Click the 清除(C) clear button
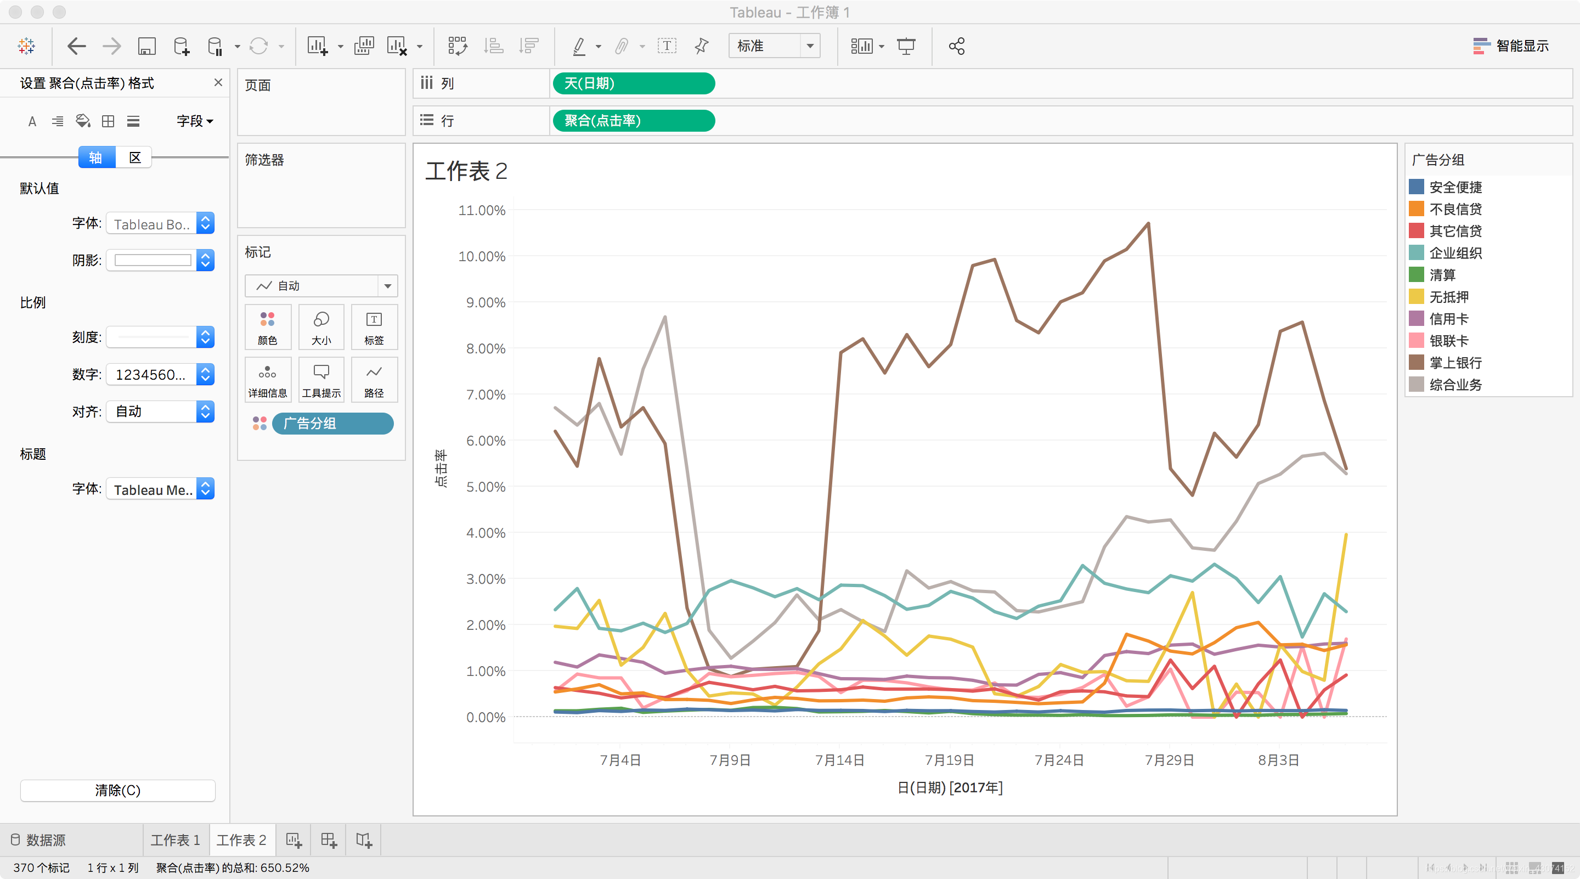This screenshot has width=1580, height=879. coord(118,790)
